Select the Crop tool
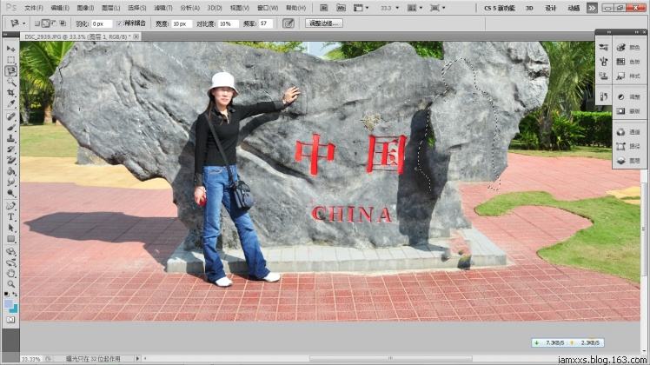 pyautogui.click(x=10, y=93)
